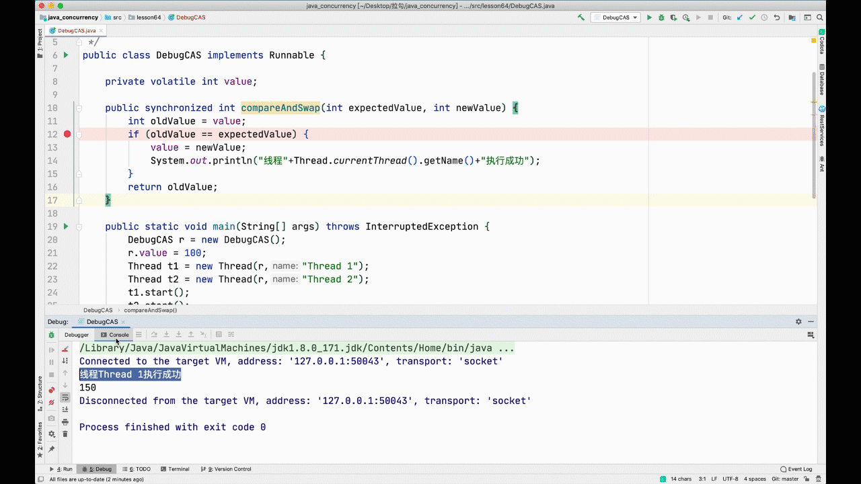The width and height of the screenshot is (861, 484).
Task: Click the Git commit checkmark icon
Action: pyautogui.click(x=753, y=17)
